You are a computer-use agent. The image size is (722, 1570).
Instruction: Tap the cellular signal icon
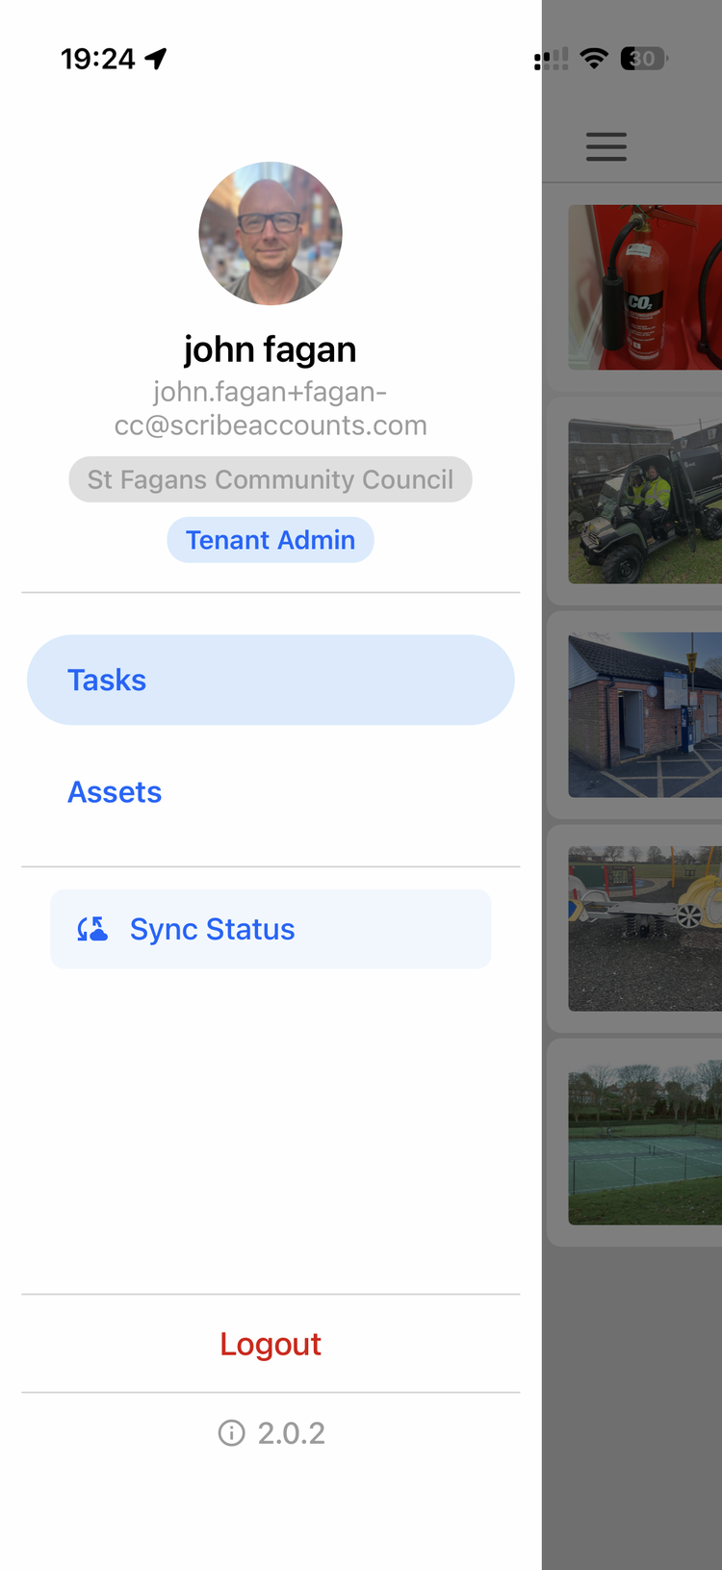(x=551, y=60)
